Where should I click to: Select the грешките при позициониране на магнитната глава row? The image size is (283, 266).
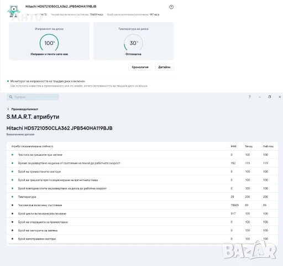[x=142, y=180]
